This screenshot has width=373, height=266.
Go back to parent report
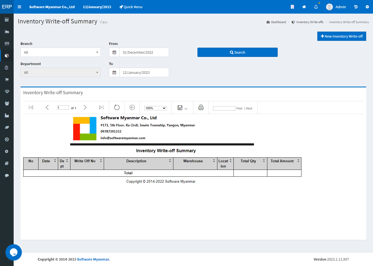click(x=132, y=108)
